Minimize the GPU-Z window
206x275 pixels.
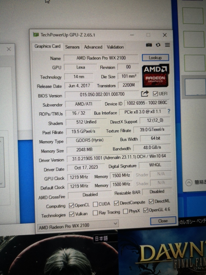coord(132,35)
